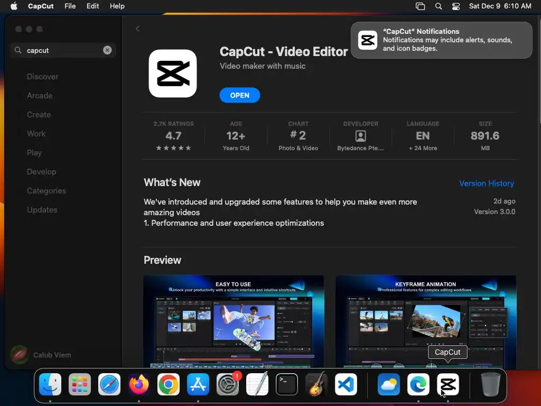Click the 4.7 star rating

(173, 136)
